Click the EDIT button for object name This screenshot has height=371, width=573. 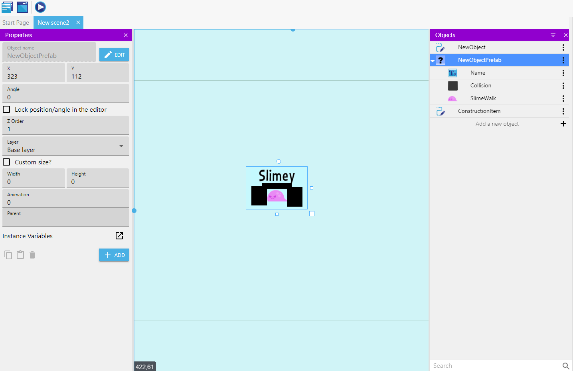click(x=114, y=55)
